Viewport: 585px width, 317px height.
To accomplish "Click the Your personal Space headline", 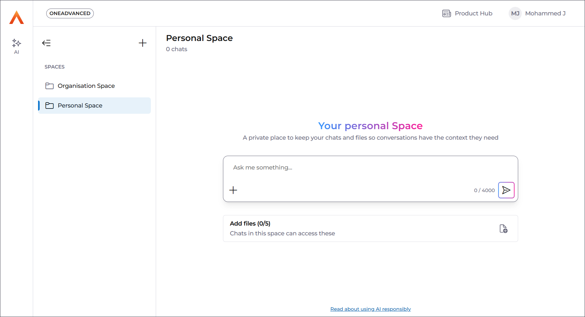I will (x=370, y=126).
